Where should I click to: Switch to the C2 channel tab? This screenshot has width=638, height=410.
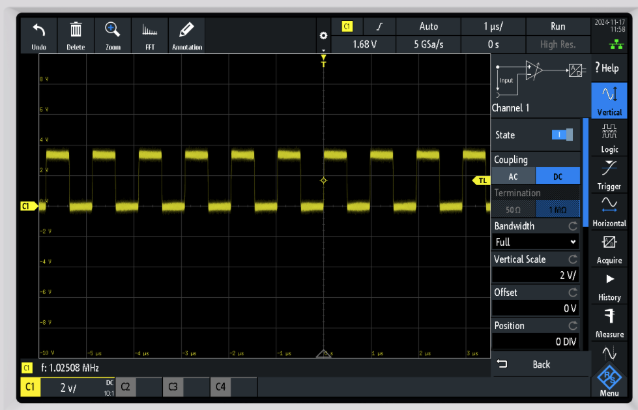tap(125, 387)
